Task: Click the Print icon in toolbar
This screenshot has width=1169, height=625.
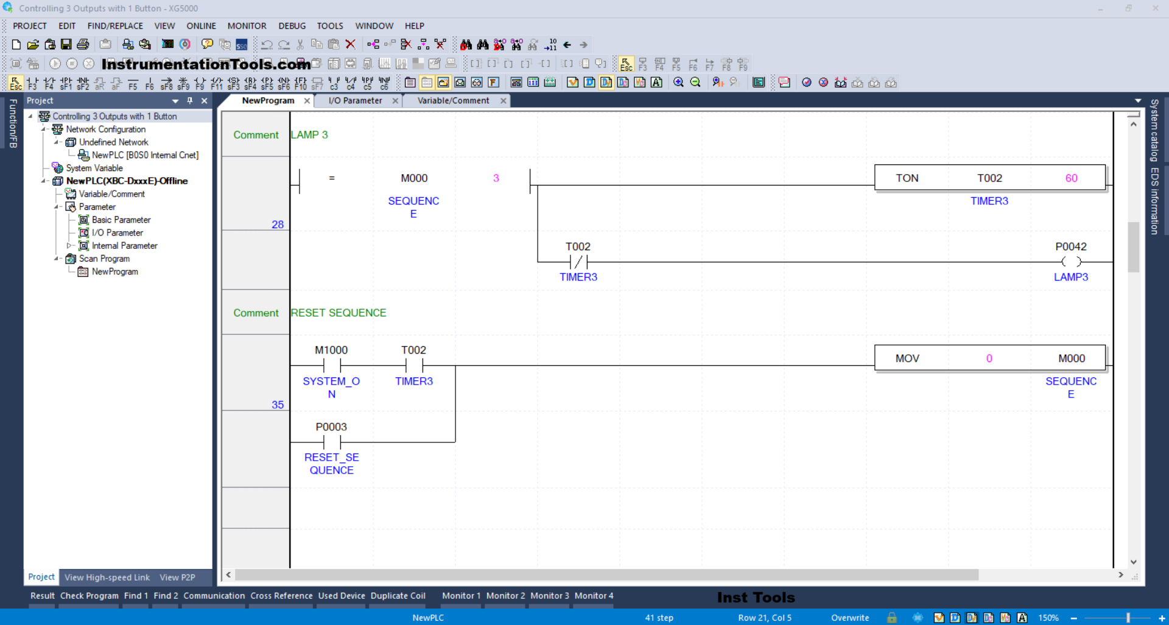Action: tap(83, 44)
